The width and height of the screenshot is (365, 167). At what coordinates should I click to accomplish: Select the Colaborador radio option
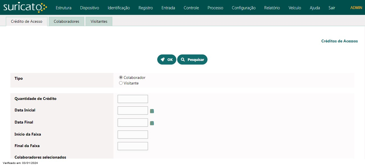click(121, 77)
